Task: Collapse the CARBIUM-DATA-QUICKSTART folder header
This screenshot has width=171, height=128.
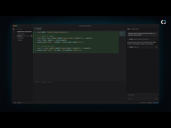Action: (x=24, y=32)
